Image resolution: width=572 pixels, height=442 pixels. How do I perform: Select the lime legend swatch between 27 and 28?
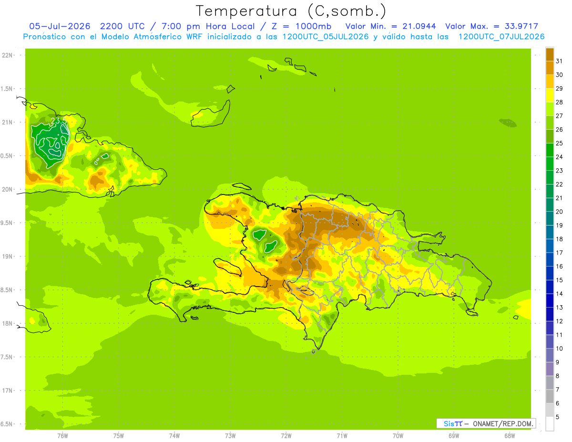(x=550, y=109)
